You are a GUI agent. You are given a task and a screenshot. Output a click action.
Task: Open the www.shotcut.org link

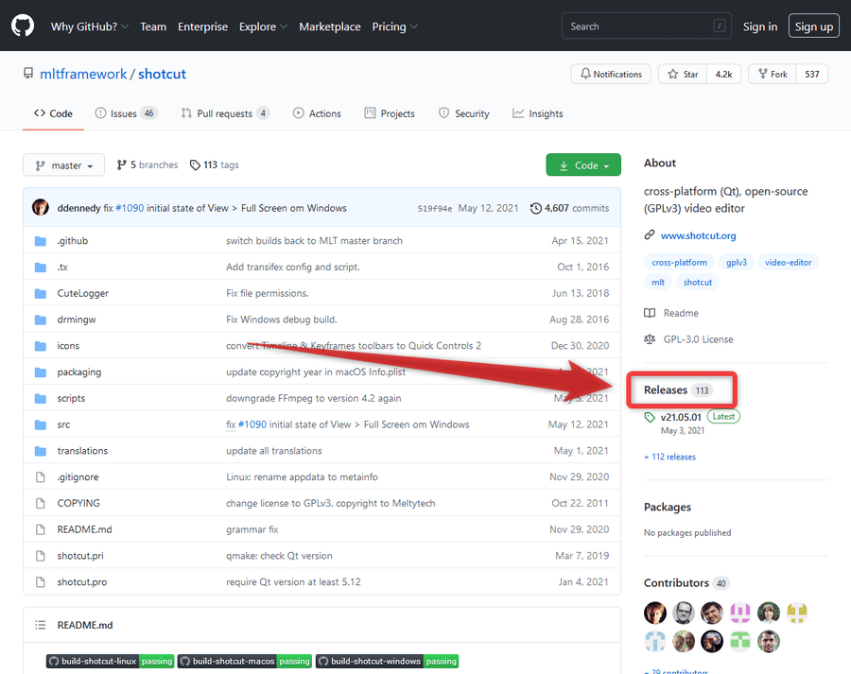[x=698, y=235]
